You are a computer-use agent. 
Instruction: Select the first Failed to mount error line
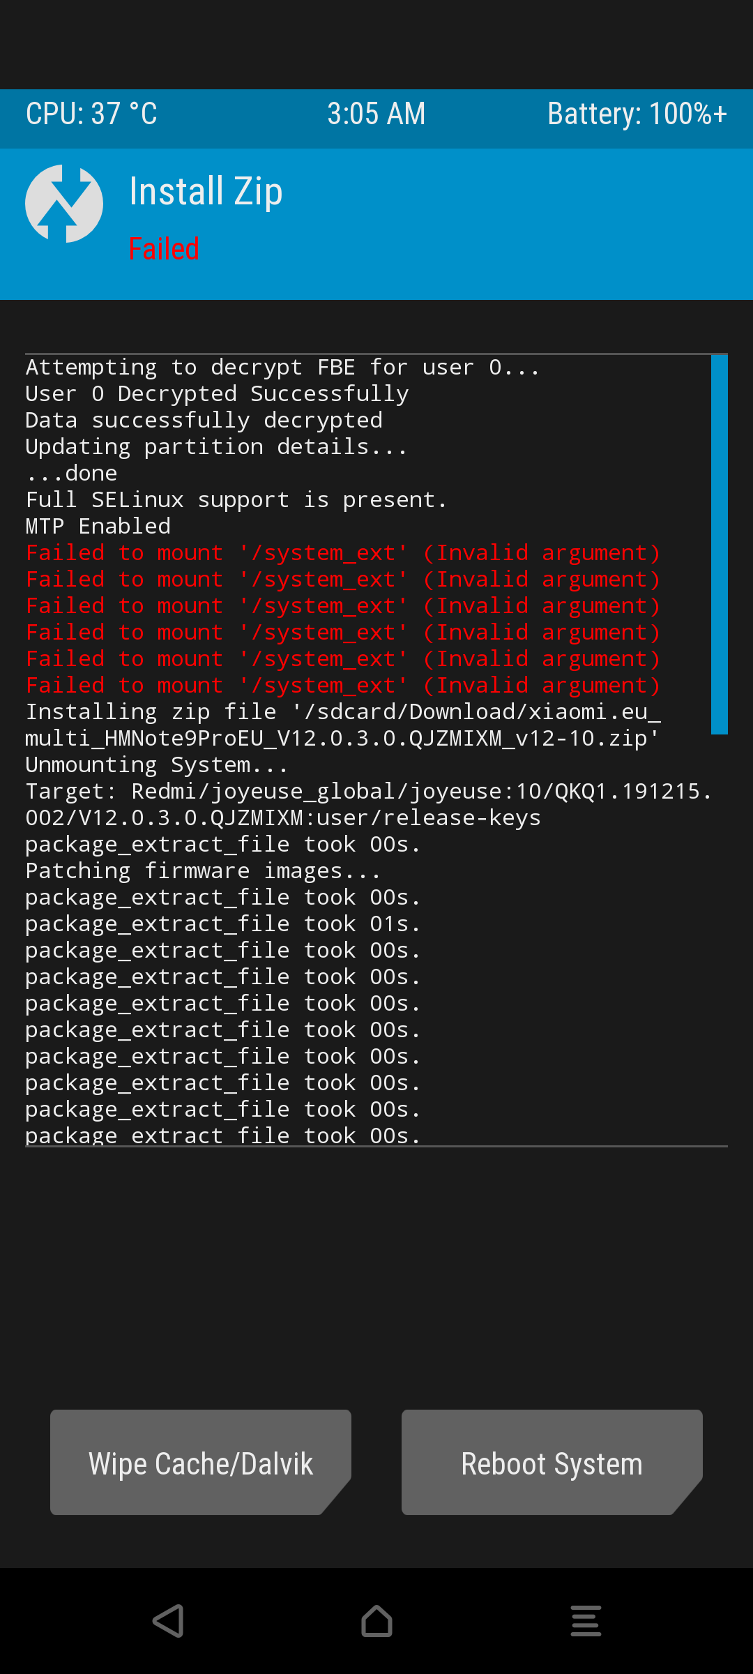pos(343,553)
